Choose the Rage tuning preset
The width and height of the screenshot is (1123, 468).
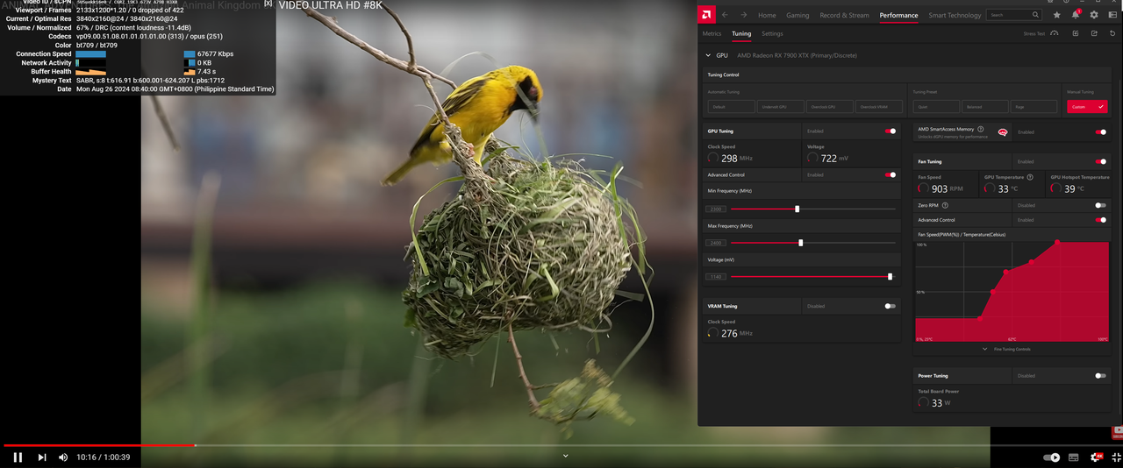(1034, 106)
